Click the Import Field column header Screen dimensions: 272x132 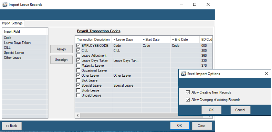[24, 32]
